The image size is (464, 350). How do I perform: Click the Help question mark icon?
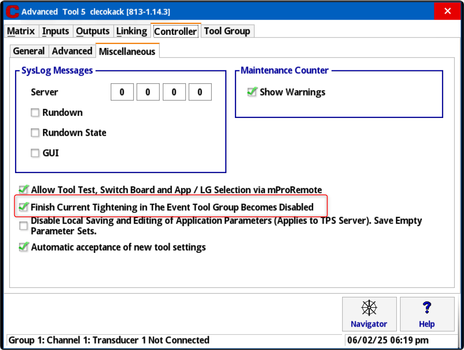point(427,308)
